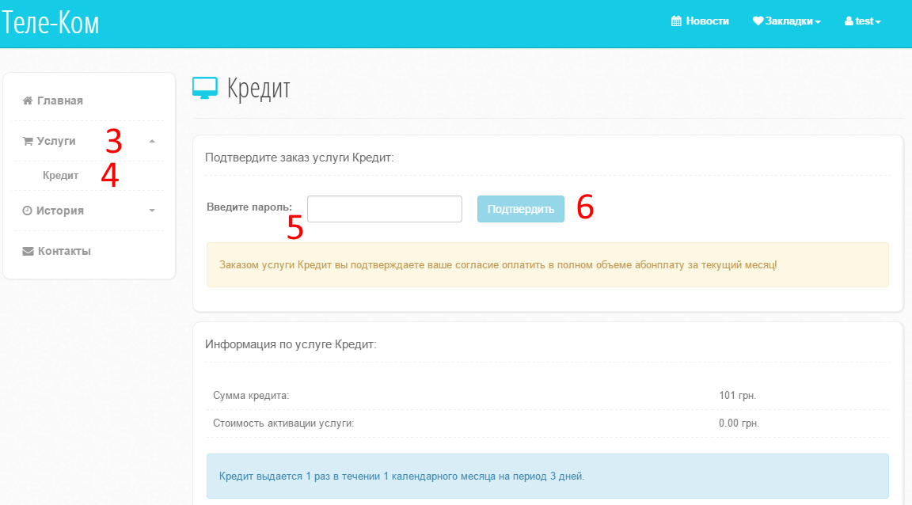Click the envelope icon beside Контакты
This screenshot has width=912, height=505.
(28, 251)
